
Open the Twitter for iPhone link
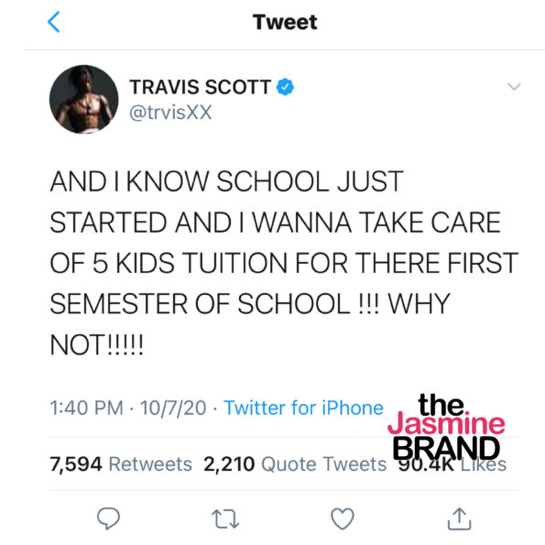(303, 408)
